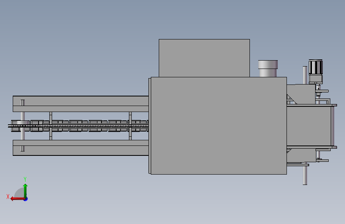The height and width of the screenshot is (224, 345).
Task: Select the cylindrical exhaust stack
Action: pyautogui.click(x=268, y=69)
